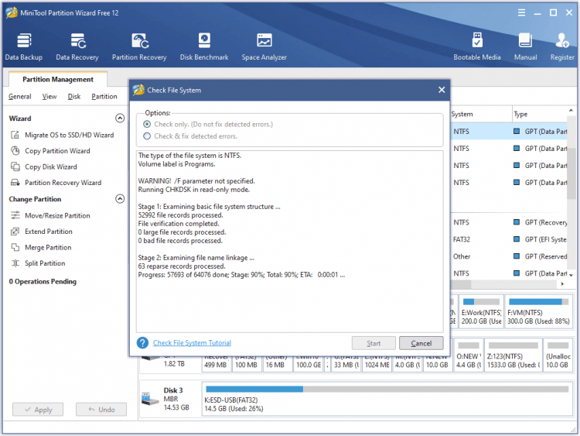580x436 pixels.
Task: Click the System column header
Action: (x=481, y=114)
